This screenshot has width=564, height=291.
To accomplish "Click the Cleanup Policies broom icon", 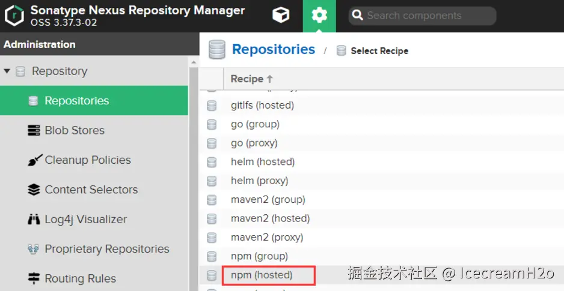I will coord(34,160).
